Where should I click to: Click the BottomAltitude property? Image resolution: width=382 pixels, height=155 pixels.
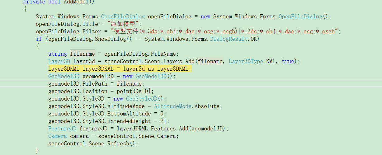tap(129, 114)
